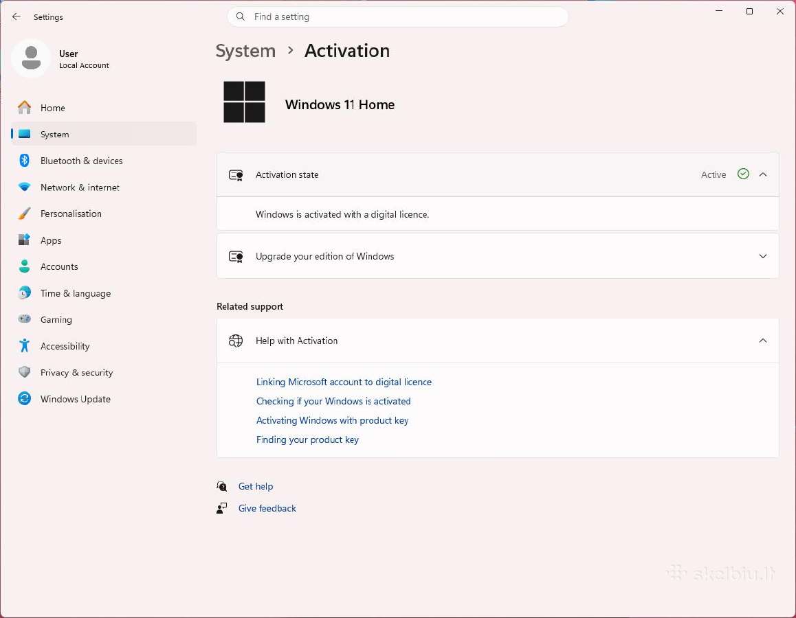Screen dimensions: 796x618
Task: Open the Home settings page
Action: click(104, 108)
